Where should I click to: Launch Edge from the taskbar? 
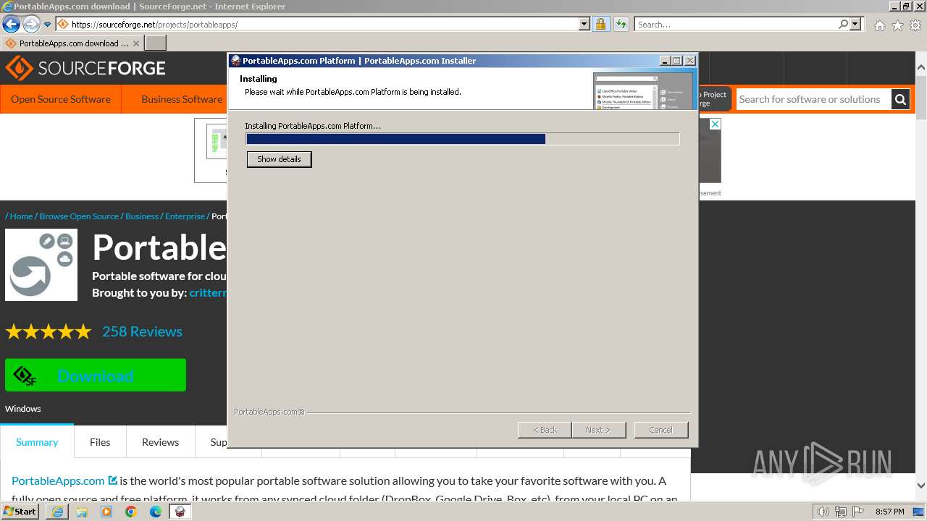click(156, 512)
